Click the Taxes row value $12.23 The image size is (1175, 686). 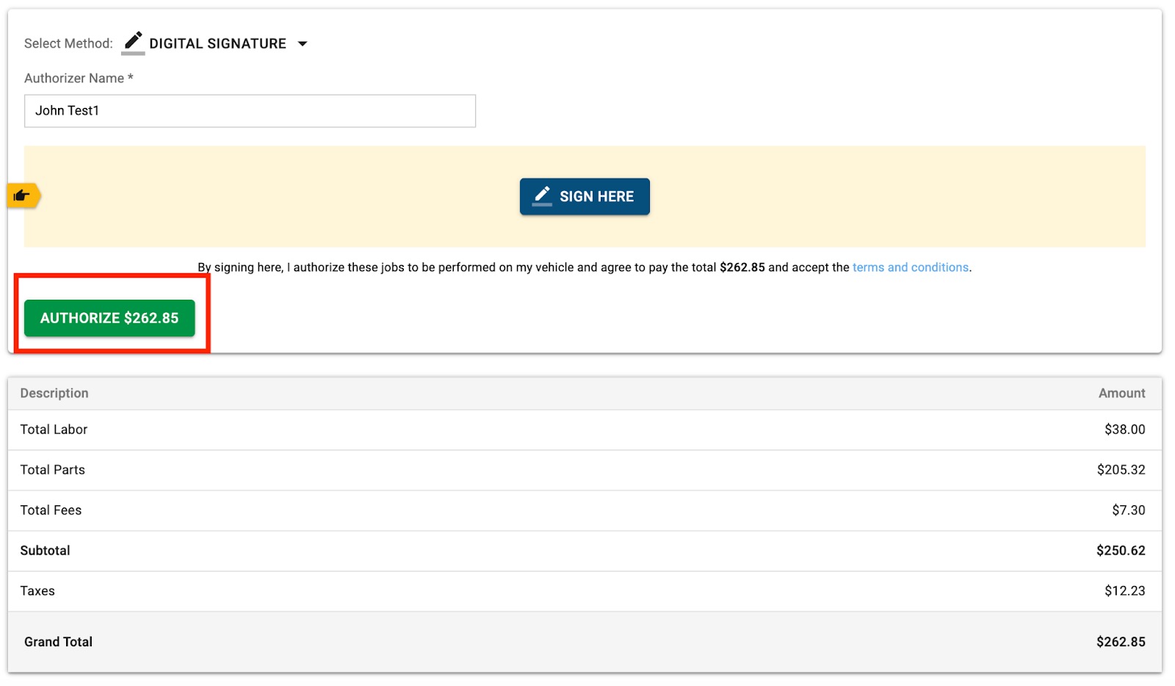click(x=1124, y=591)
